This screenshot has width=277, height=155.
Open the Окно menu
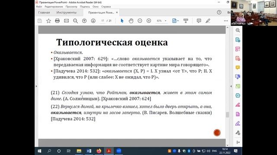click(96, 6)
